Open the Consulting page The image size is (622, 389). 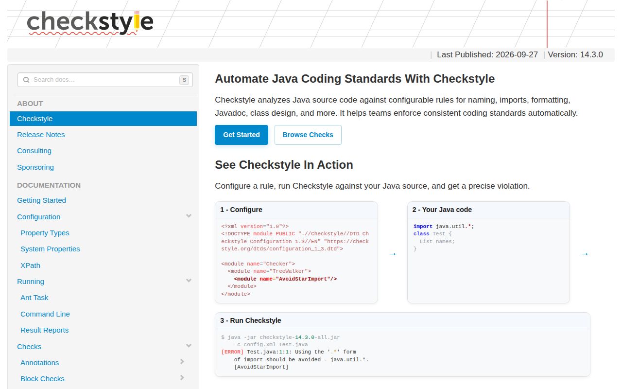34,151
